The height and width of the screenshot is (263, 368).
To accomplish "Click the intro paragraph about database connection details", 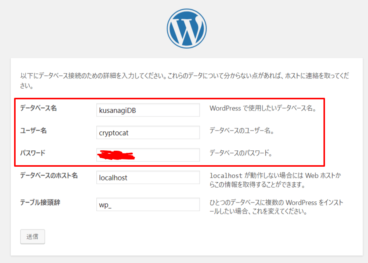I will coord(185,80).
